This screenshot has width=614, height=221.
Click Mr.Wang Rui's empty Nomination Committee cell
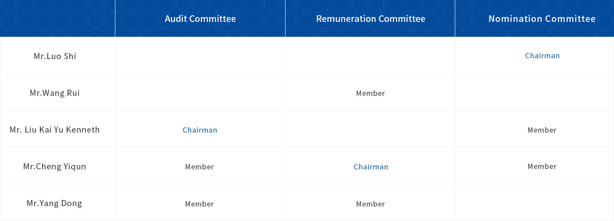click(x=534, y=92)
